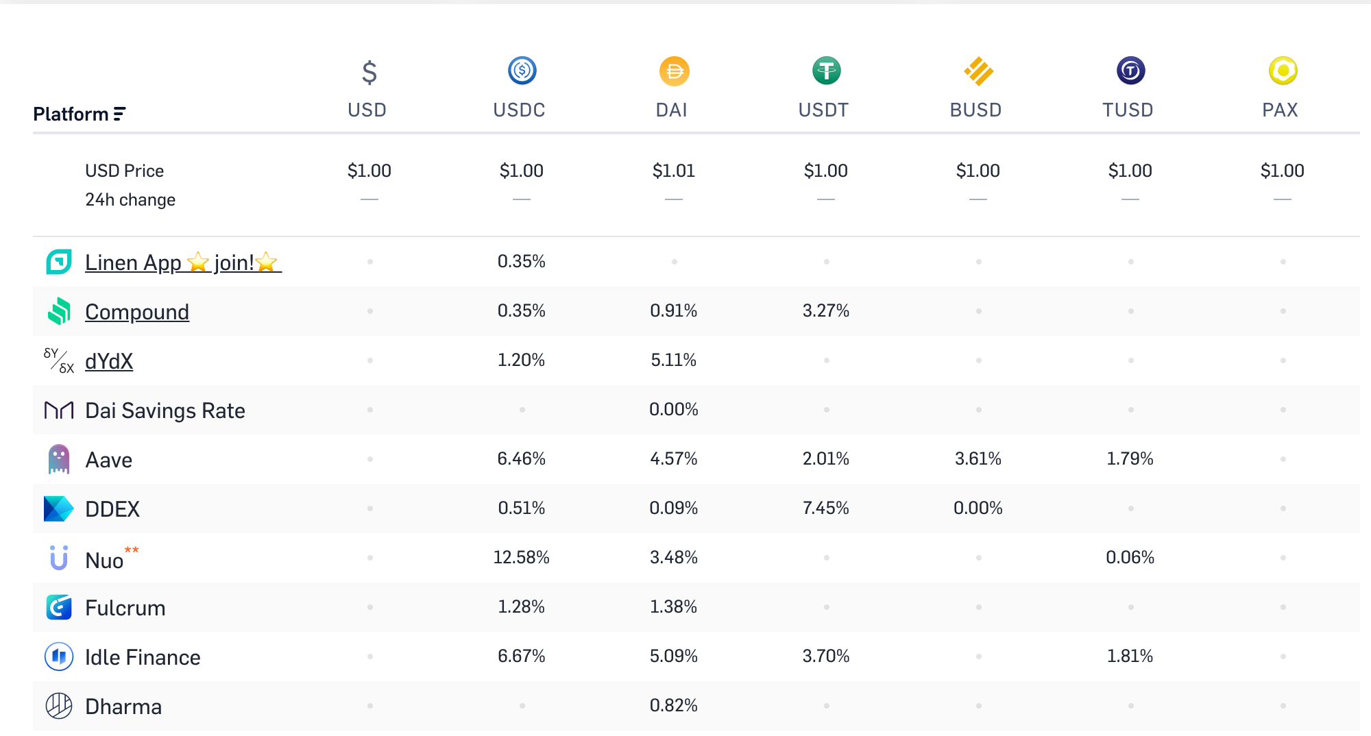
Task: Click the Linen App logo icon
Action: (59, 262)
